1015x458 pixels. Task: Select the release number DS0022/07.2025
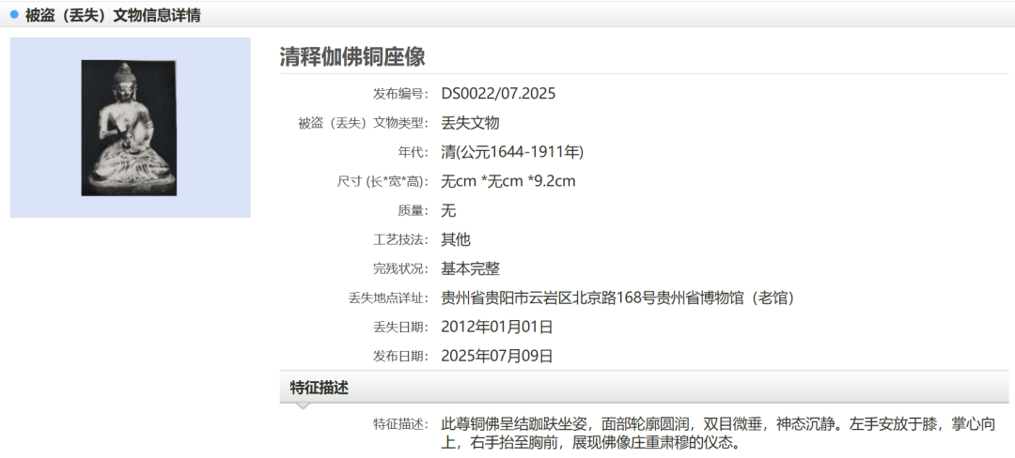(498, 94)
